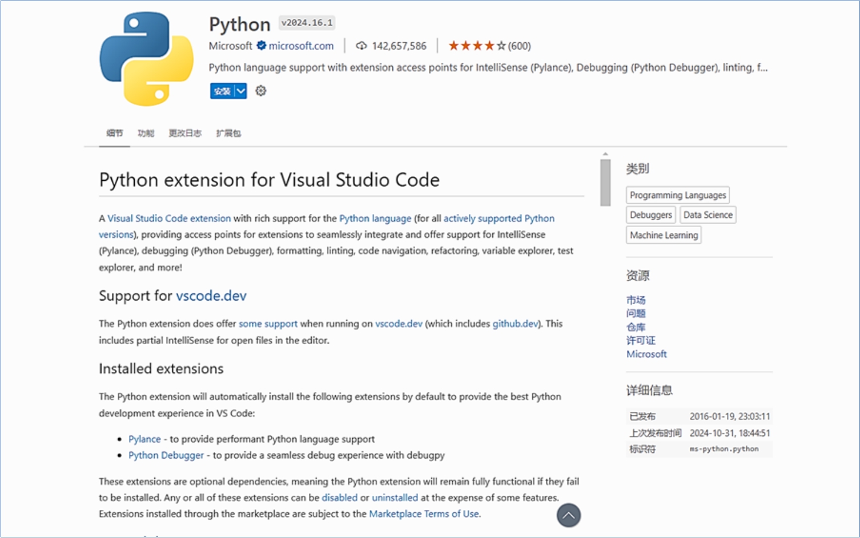Click the Python extension logo

point(146,59)
